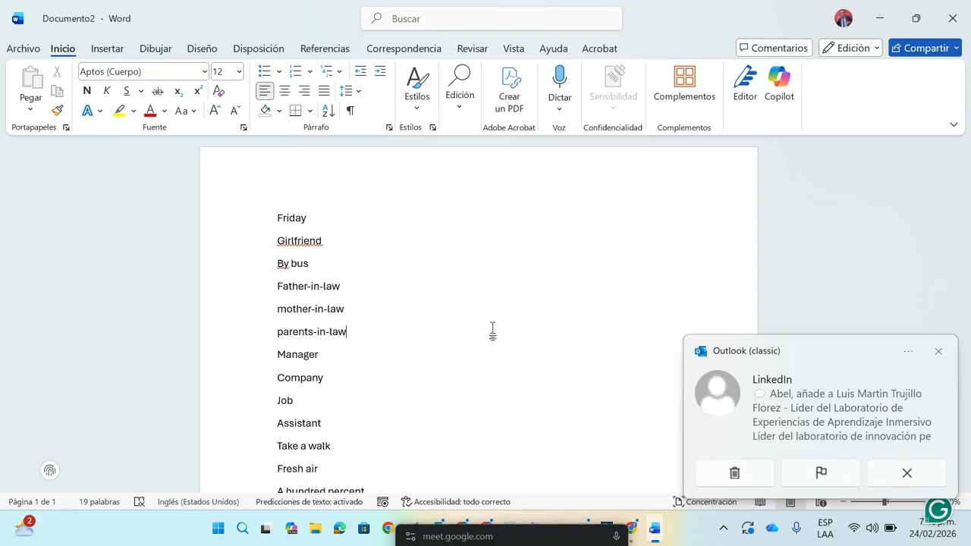Click the Pegar paste clipboard icon

coord(31,77)
